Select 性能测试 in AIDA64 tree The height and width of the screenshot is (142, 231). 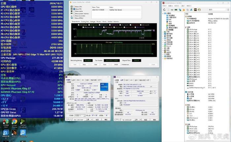point(169,59)
